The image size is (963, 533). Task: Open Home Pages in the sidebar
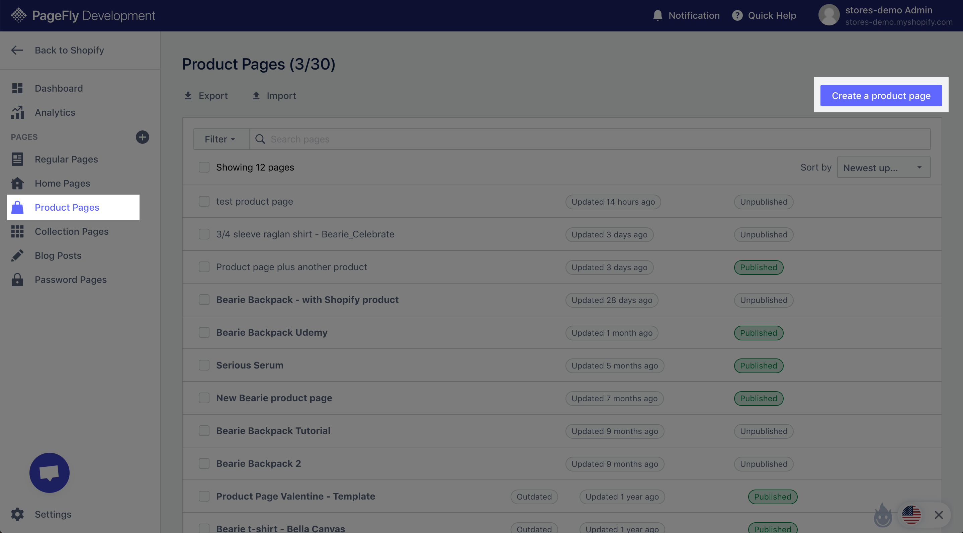coord(63,183)
